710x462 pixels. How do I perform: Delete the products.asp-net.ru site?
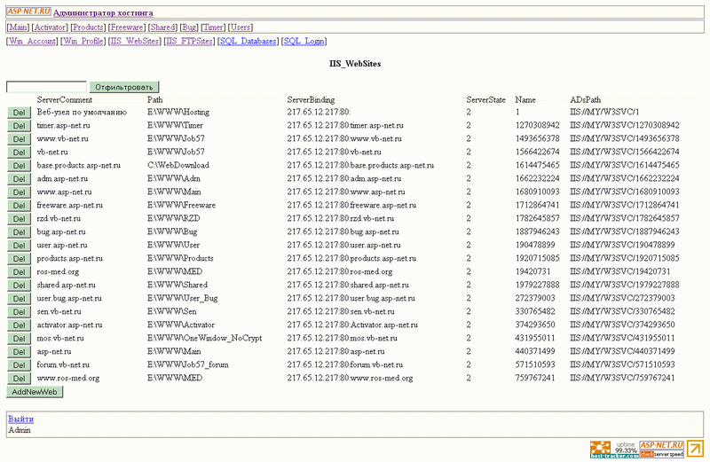[19, 259]
